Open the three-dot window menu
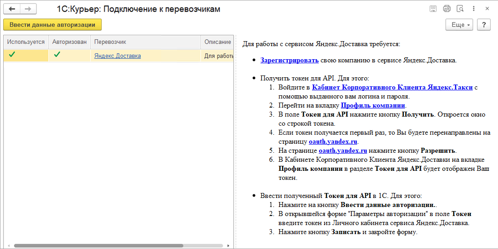Viewport: 498px width, 249px height. click(x=474, y=9)
